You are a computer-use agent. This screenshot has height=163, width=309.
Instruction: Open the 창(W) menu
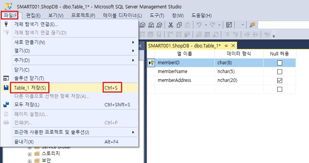178,16
